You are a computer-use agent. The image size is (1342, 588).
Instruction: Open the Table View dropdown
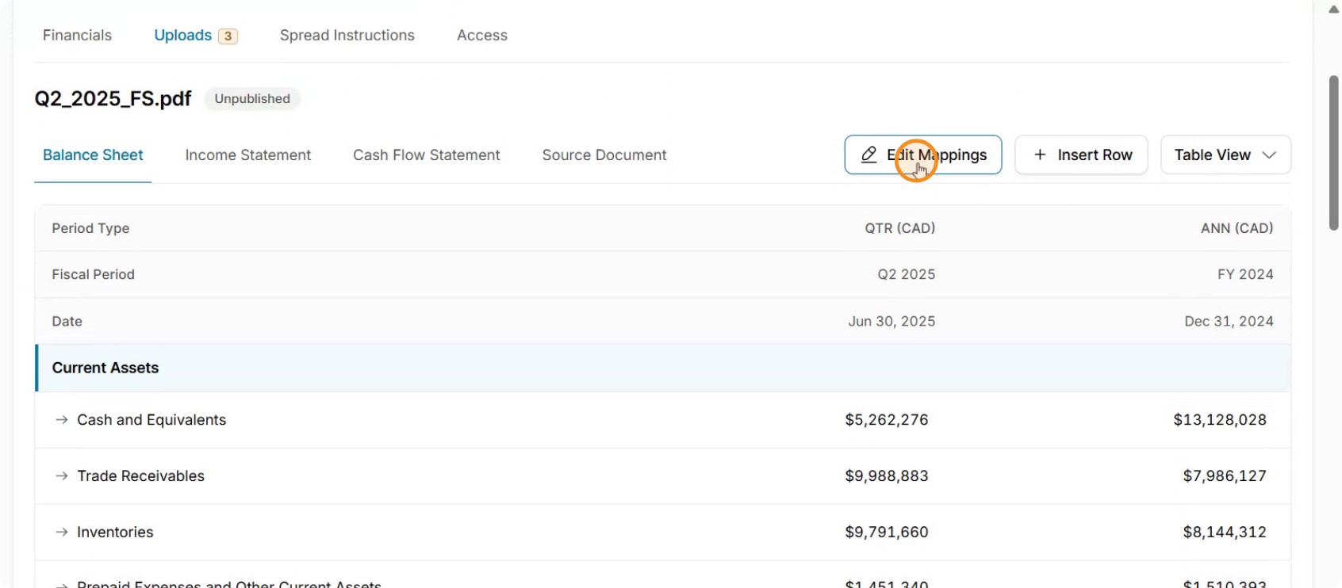(x=1225, y=155)
